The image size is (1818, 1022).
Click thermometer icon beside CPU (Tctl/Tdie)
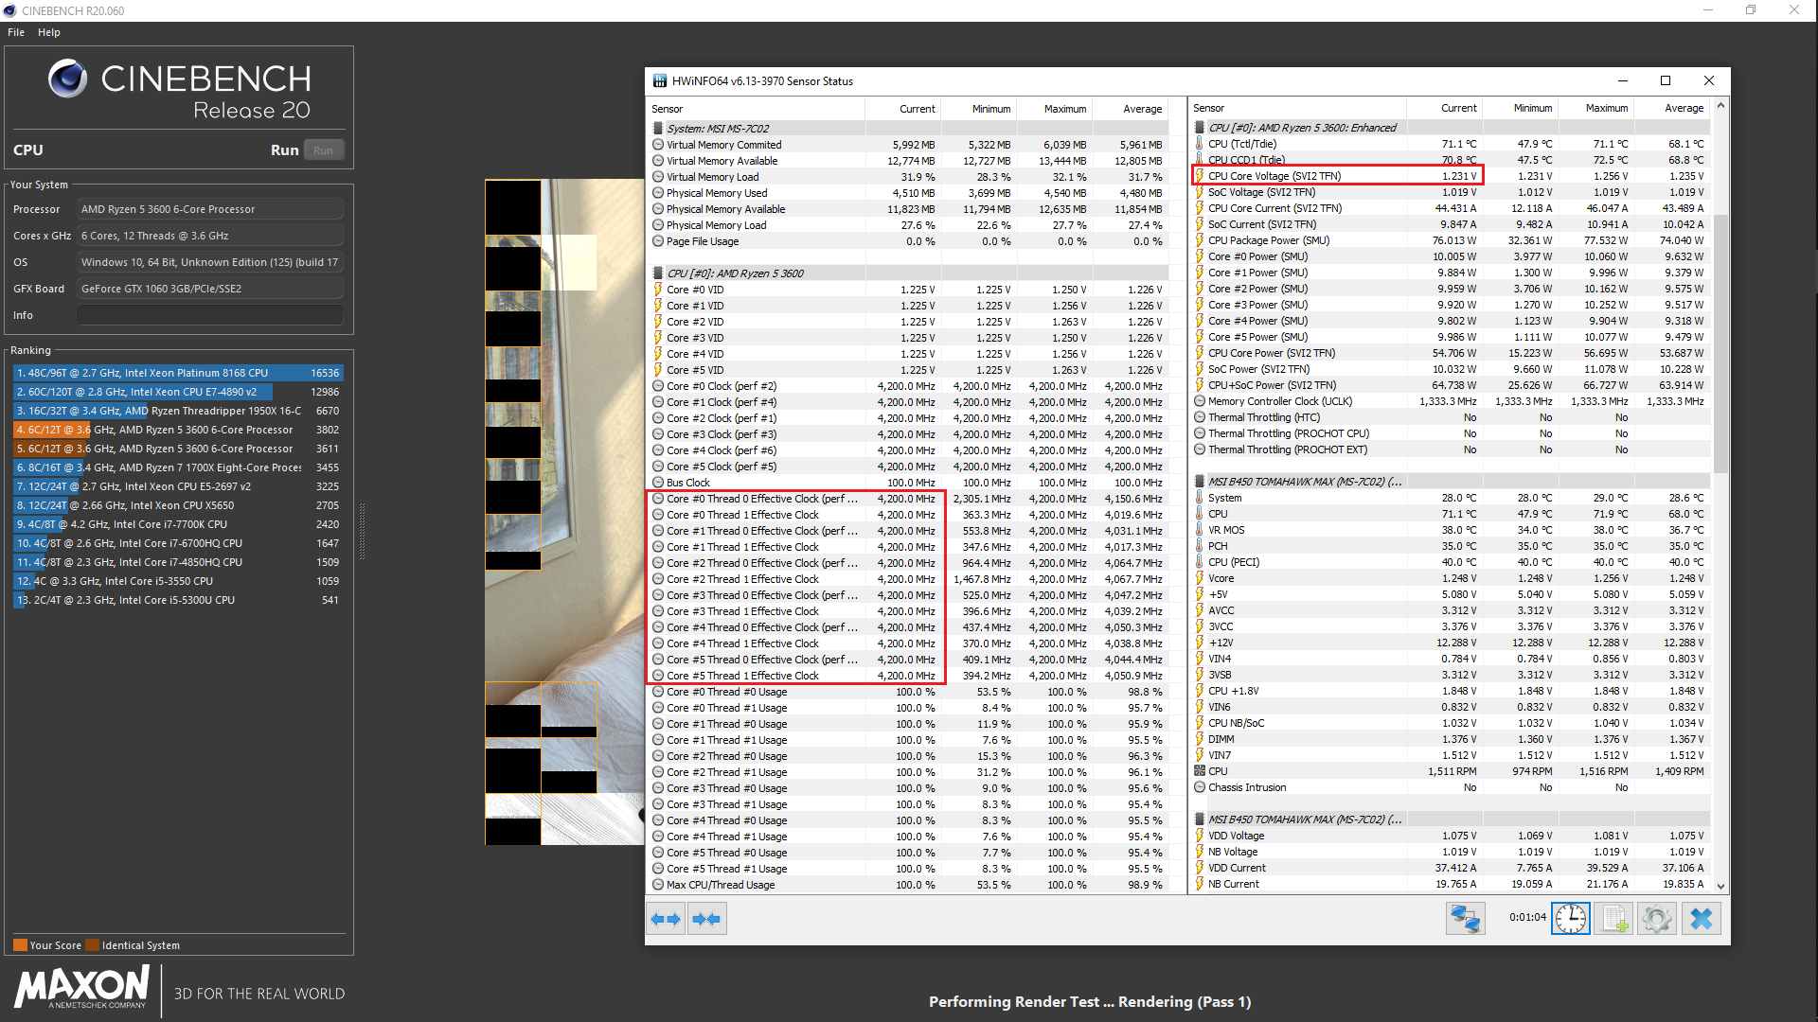click(1200, 144)
